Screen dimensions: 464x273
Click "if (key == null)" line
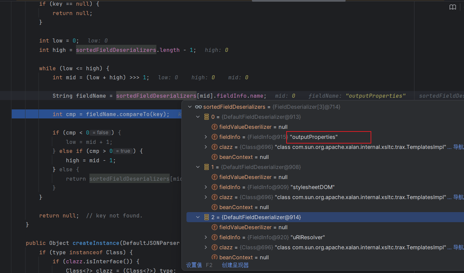(x=69, y=4)
